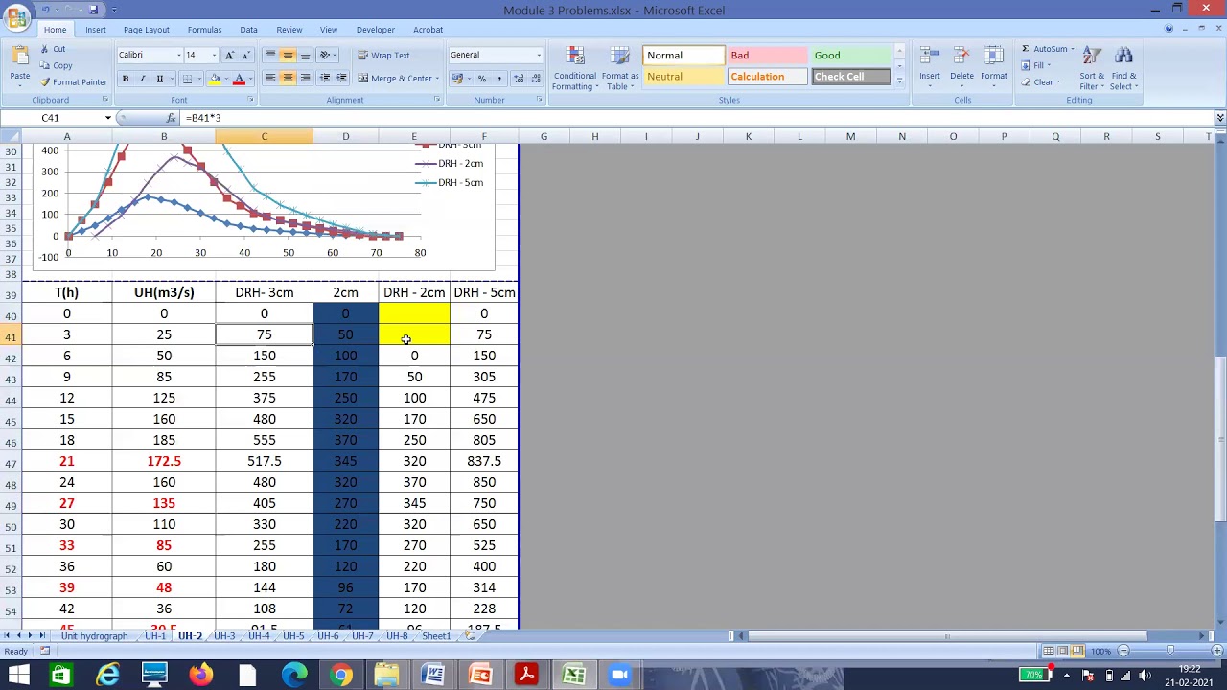The height and width of the screenshot is (690, 1227).
Task: Toggle Align Text Right
Action: coord(305,79)
